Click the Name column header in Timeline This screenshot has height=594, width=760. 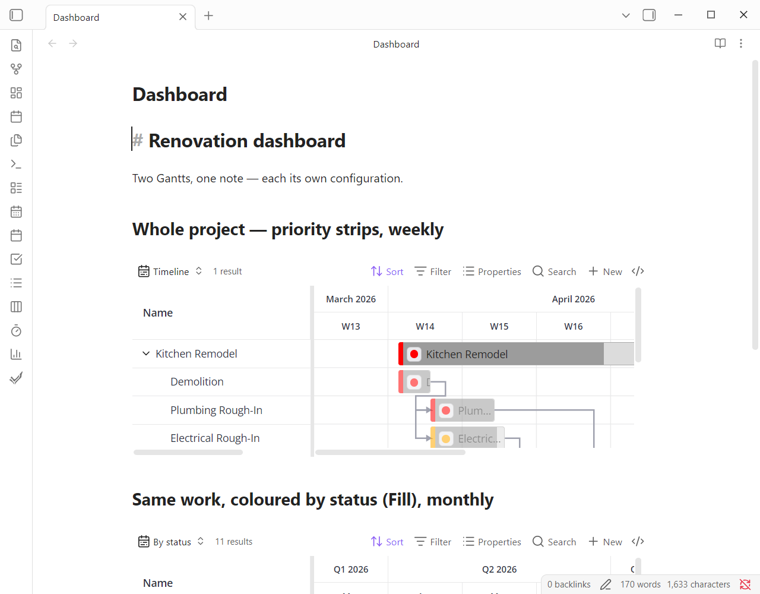[158, 313]
